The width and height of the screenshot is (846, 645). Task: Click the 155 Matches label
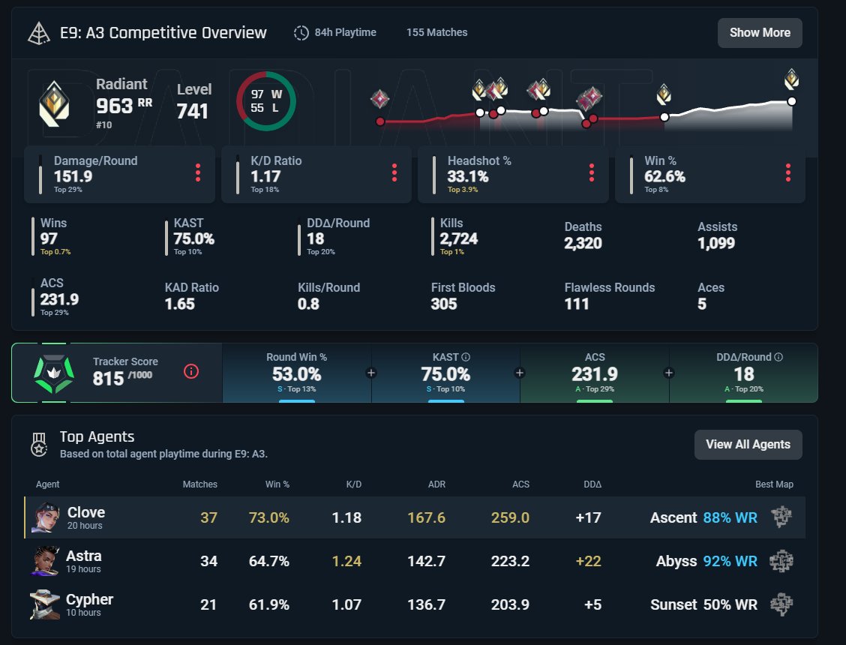coord(437,32)
